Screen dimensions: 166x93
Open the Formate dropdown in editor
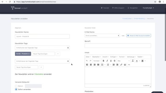(97, 61)
